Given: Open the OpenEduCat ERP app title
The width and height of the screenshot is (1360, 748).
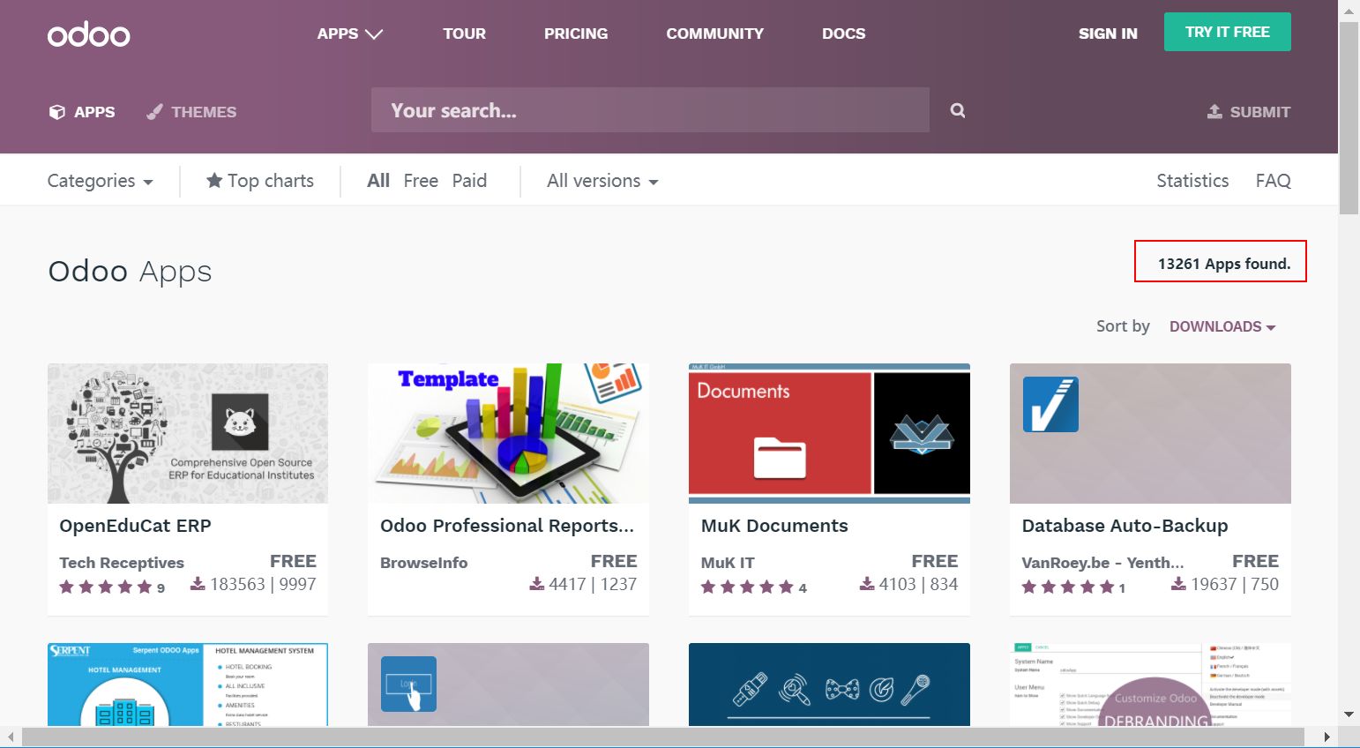Looking at the screenshot, I should [135, 526].
